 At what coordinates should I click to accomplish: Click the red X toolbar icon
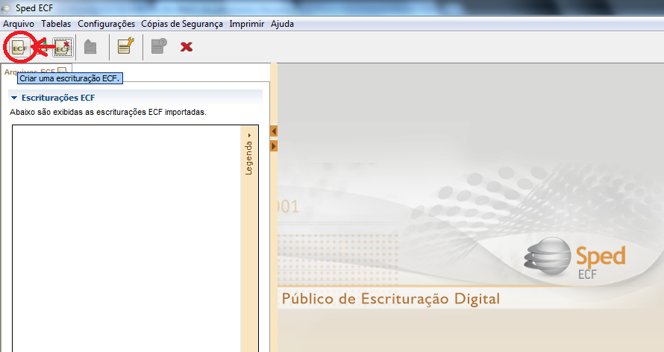(187, 48)
